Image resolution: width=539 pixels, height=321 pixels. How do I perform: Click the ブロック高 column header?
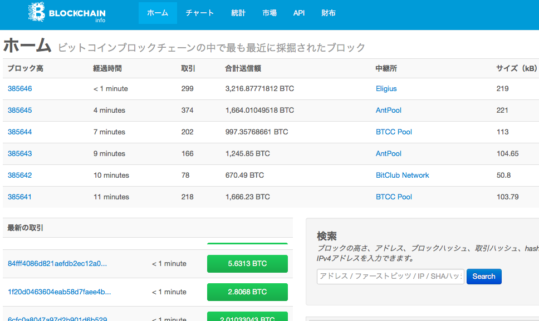tap(26, 68)
